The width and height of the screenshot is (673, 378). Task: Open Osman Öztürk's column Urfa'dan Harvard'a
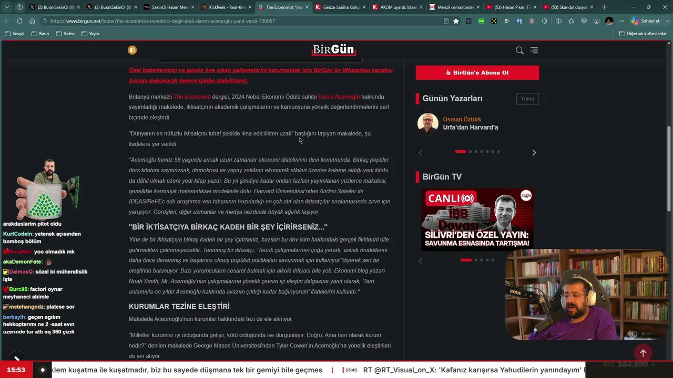pos(471,128)
